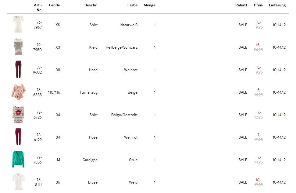The height and width of the screenshot is (193, 296).
Task: Click the Lieferung column header
Action: point(277,5)
